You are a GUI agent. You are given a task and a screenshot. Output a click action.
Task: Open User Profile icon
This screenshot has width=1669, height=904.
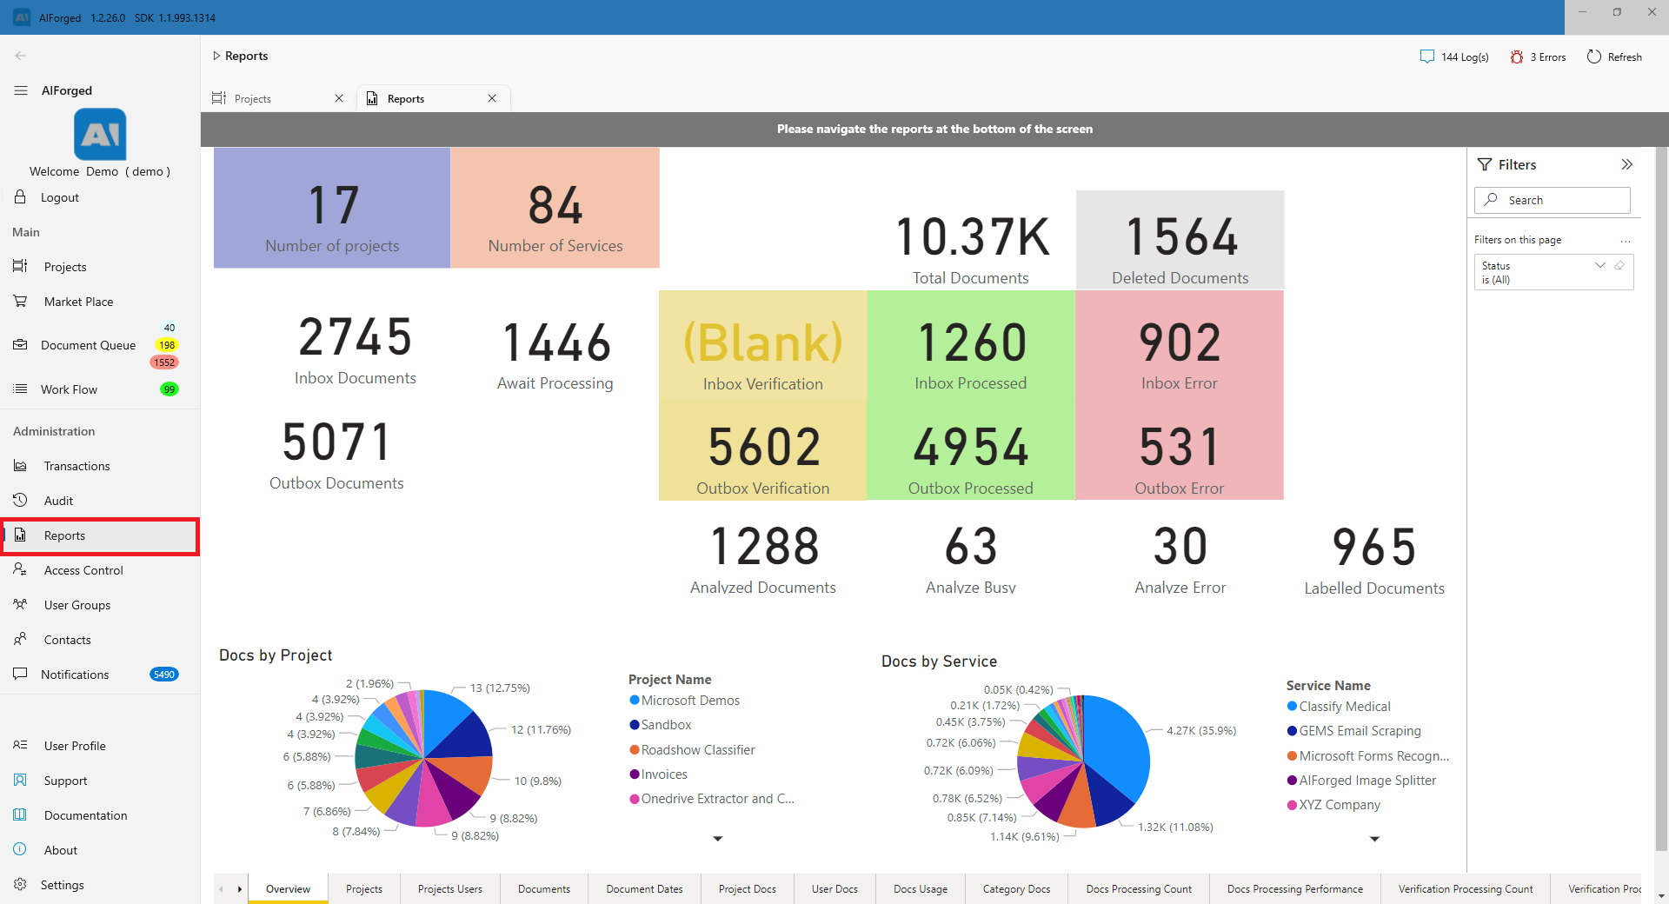tap(20, 745)
